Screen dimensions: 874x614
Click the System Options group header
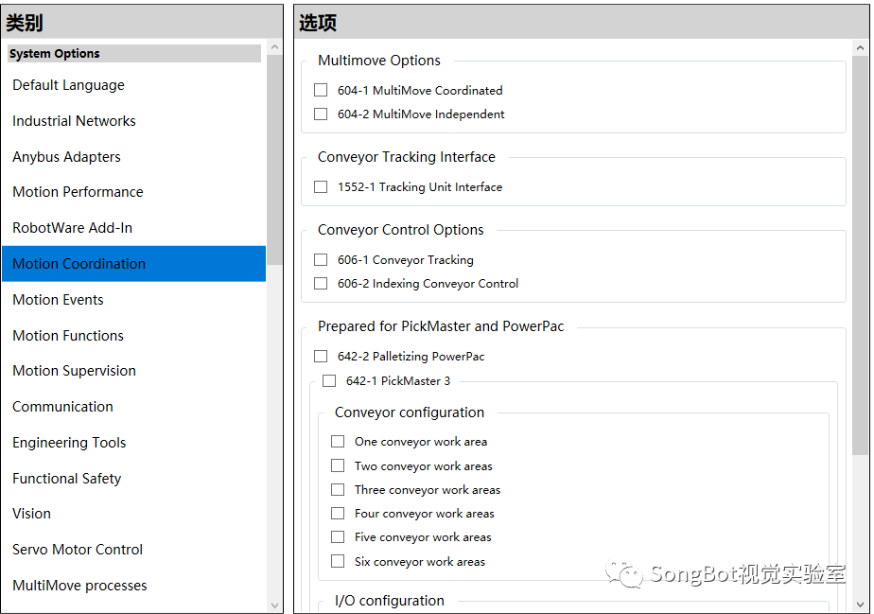[x=134, y=54]
